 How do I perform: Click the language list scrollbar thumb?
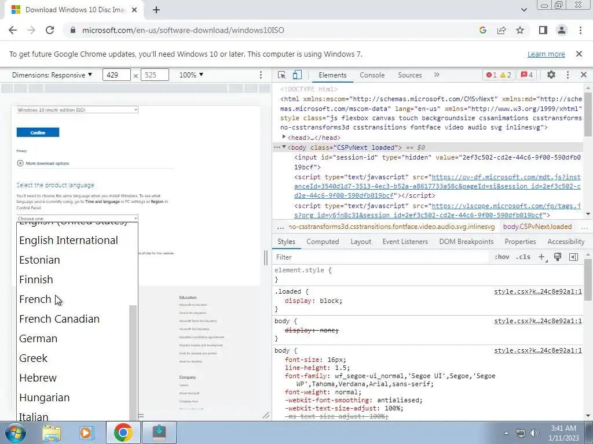point(133,362)
